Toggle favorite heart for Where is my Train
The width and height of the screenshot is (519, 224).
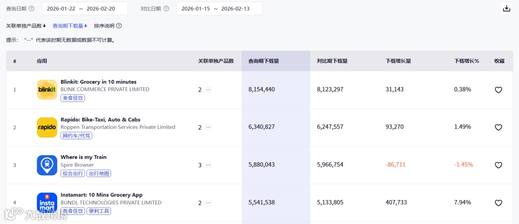click(x=498, y=165)
